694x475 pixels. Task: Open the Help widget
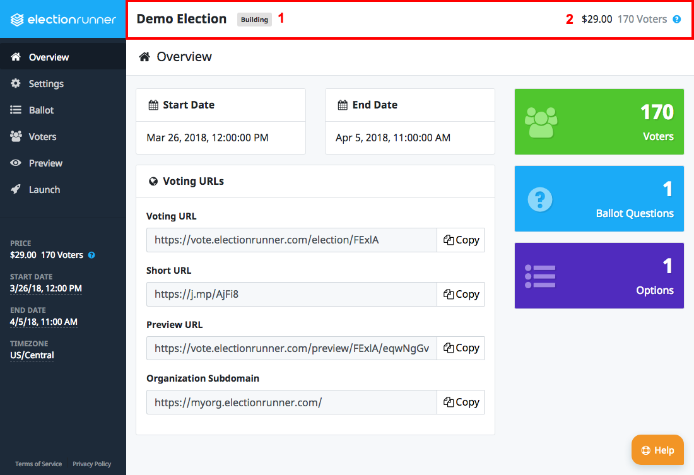tap(657, 450)
